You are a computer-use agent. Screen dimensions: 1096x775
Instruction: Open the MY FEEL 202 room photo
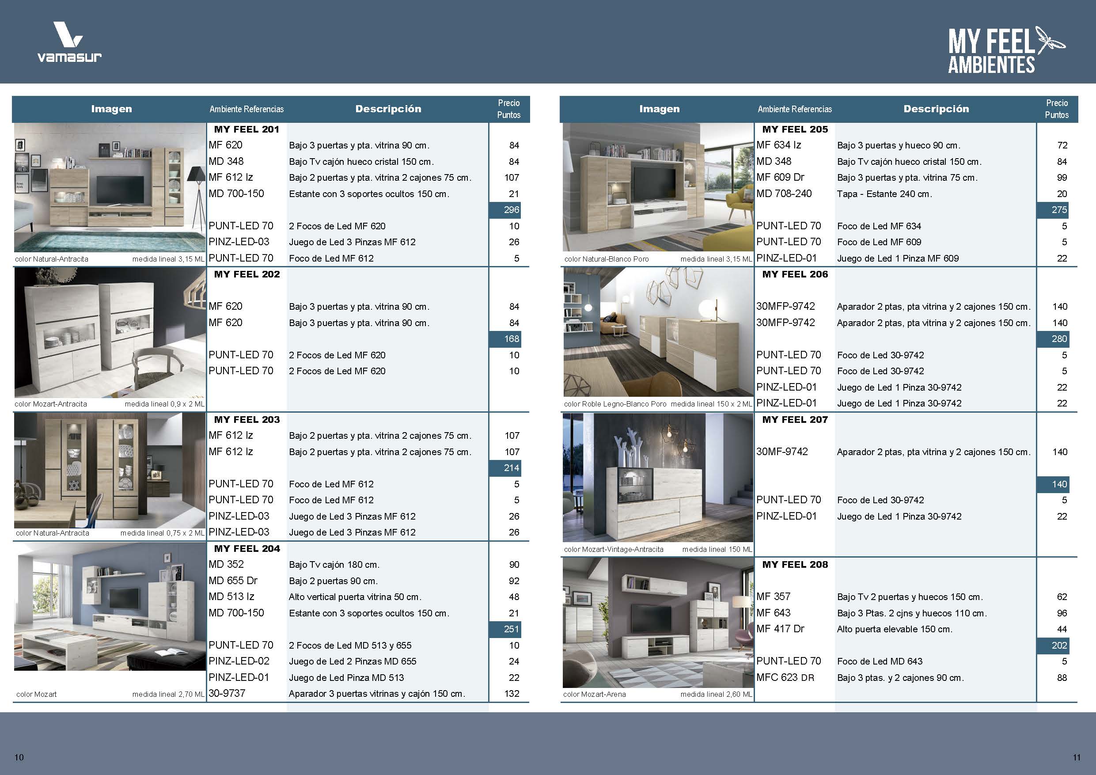coord(110,332)
